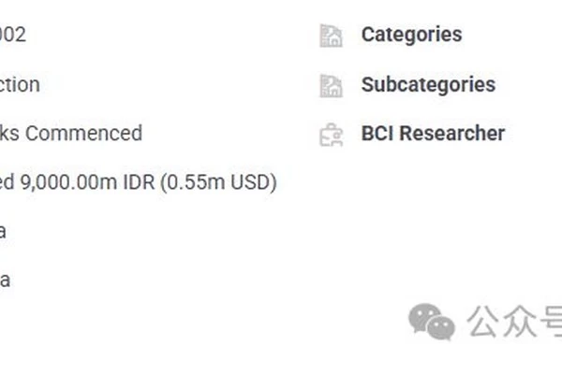Screen dimensions: 562x374
Task: Click the text ending in 002
Action: [x=12, y=35]
